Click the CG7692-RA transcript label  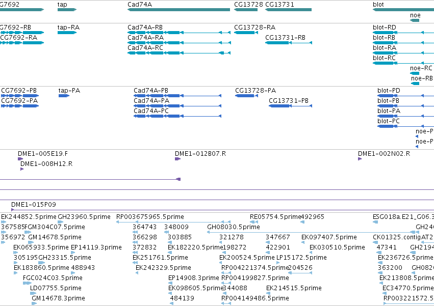pyautogui.click(x=19, y=37)
